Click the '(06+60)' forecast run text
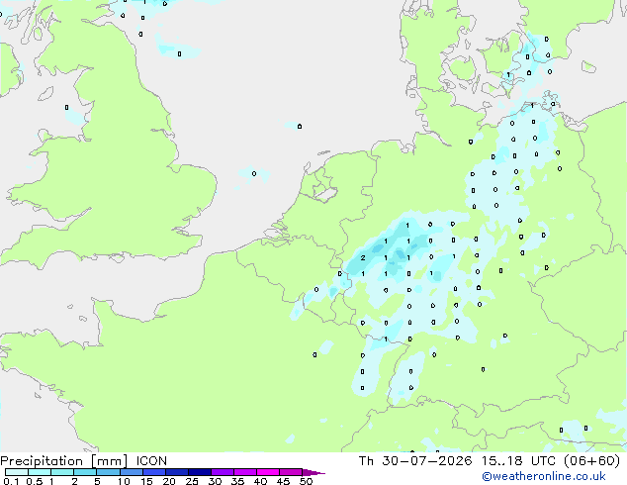Image resolution: width=627 pixels, height=485 pixels. 592,461
